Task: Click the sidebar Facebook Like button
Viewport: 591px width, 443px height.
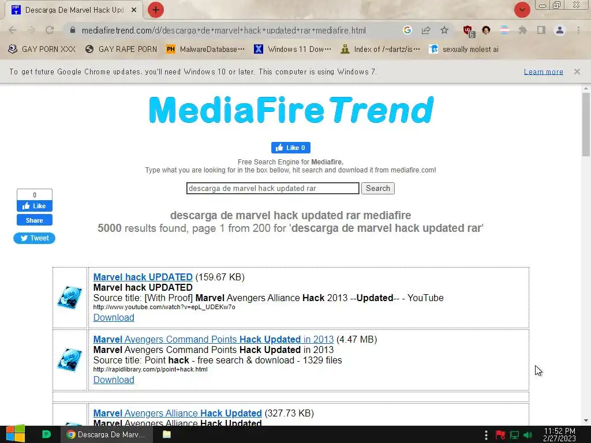Action: (34, 206)
